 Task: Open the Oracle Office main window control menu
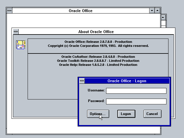click(9, 11)
